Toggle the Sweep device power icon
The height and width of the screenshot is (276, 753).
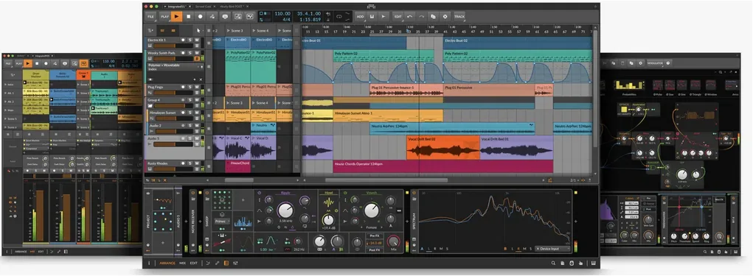coord(207,193)
